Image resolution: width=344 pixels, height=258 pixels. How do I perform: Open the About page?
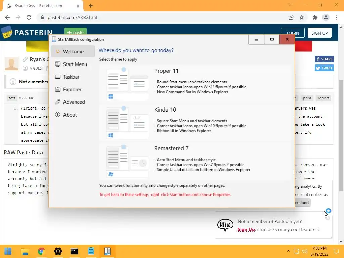(x=73, y=115)
